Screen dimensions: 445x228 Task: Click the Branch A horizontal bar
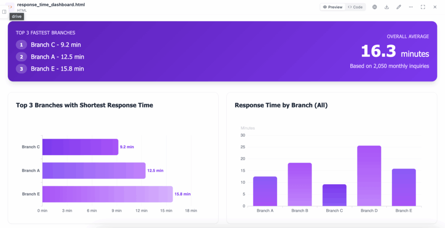94,170
